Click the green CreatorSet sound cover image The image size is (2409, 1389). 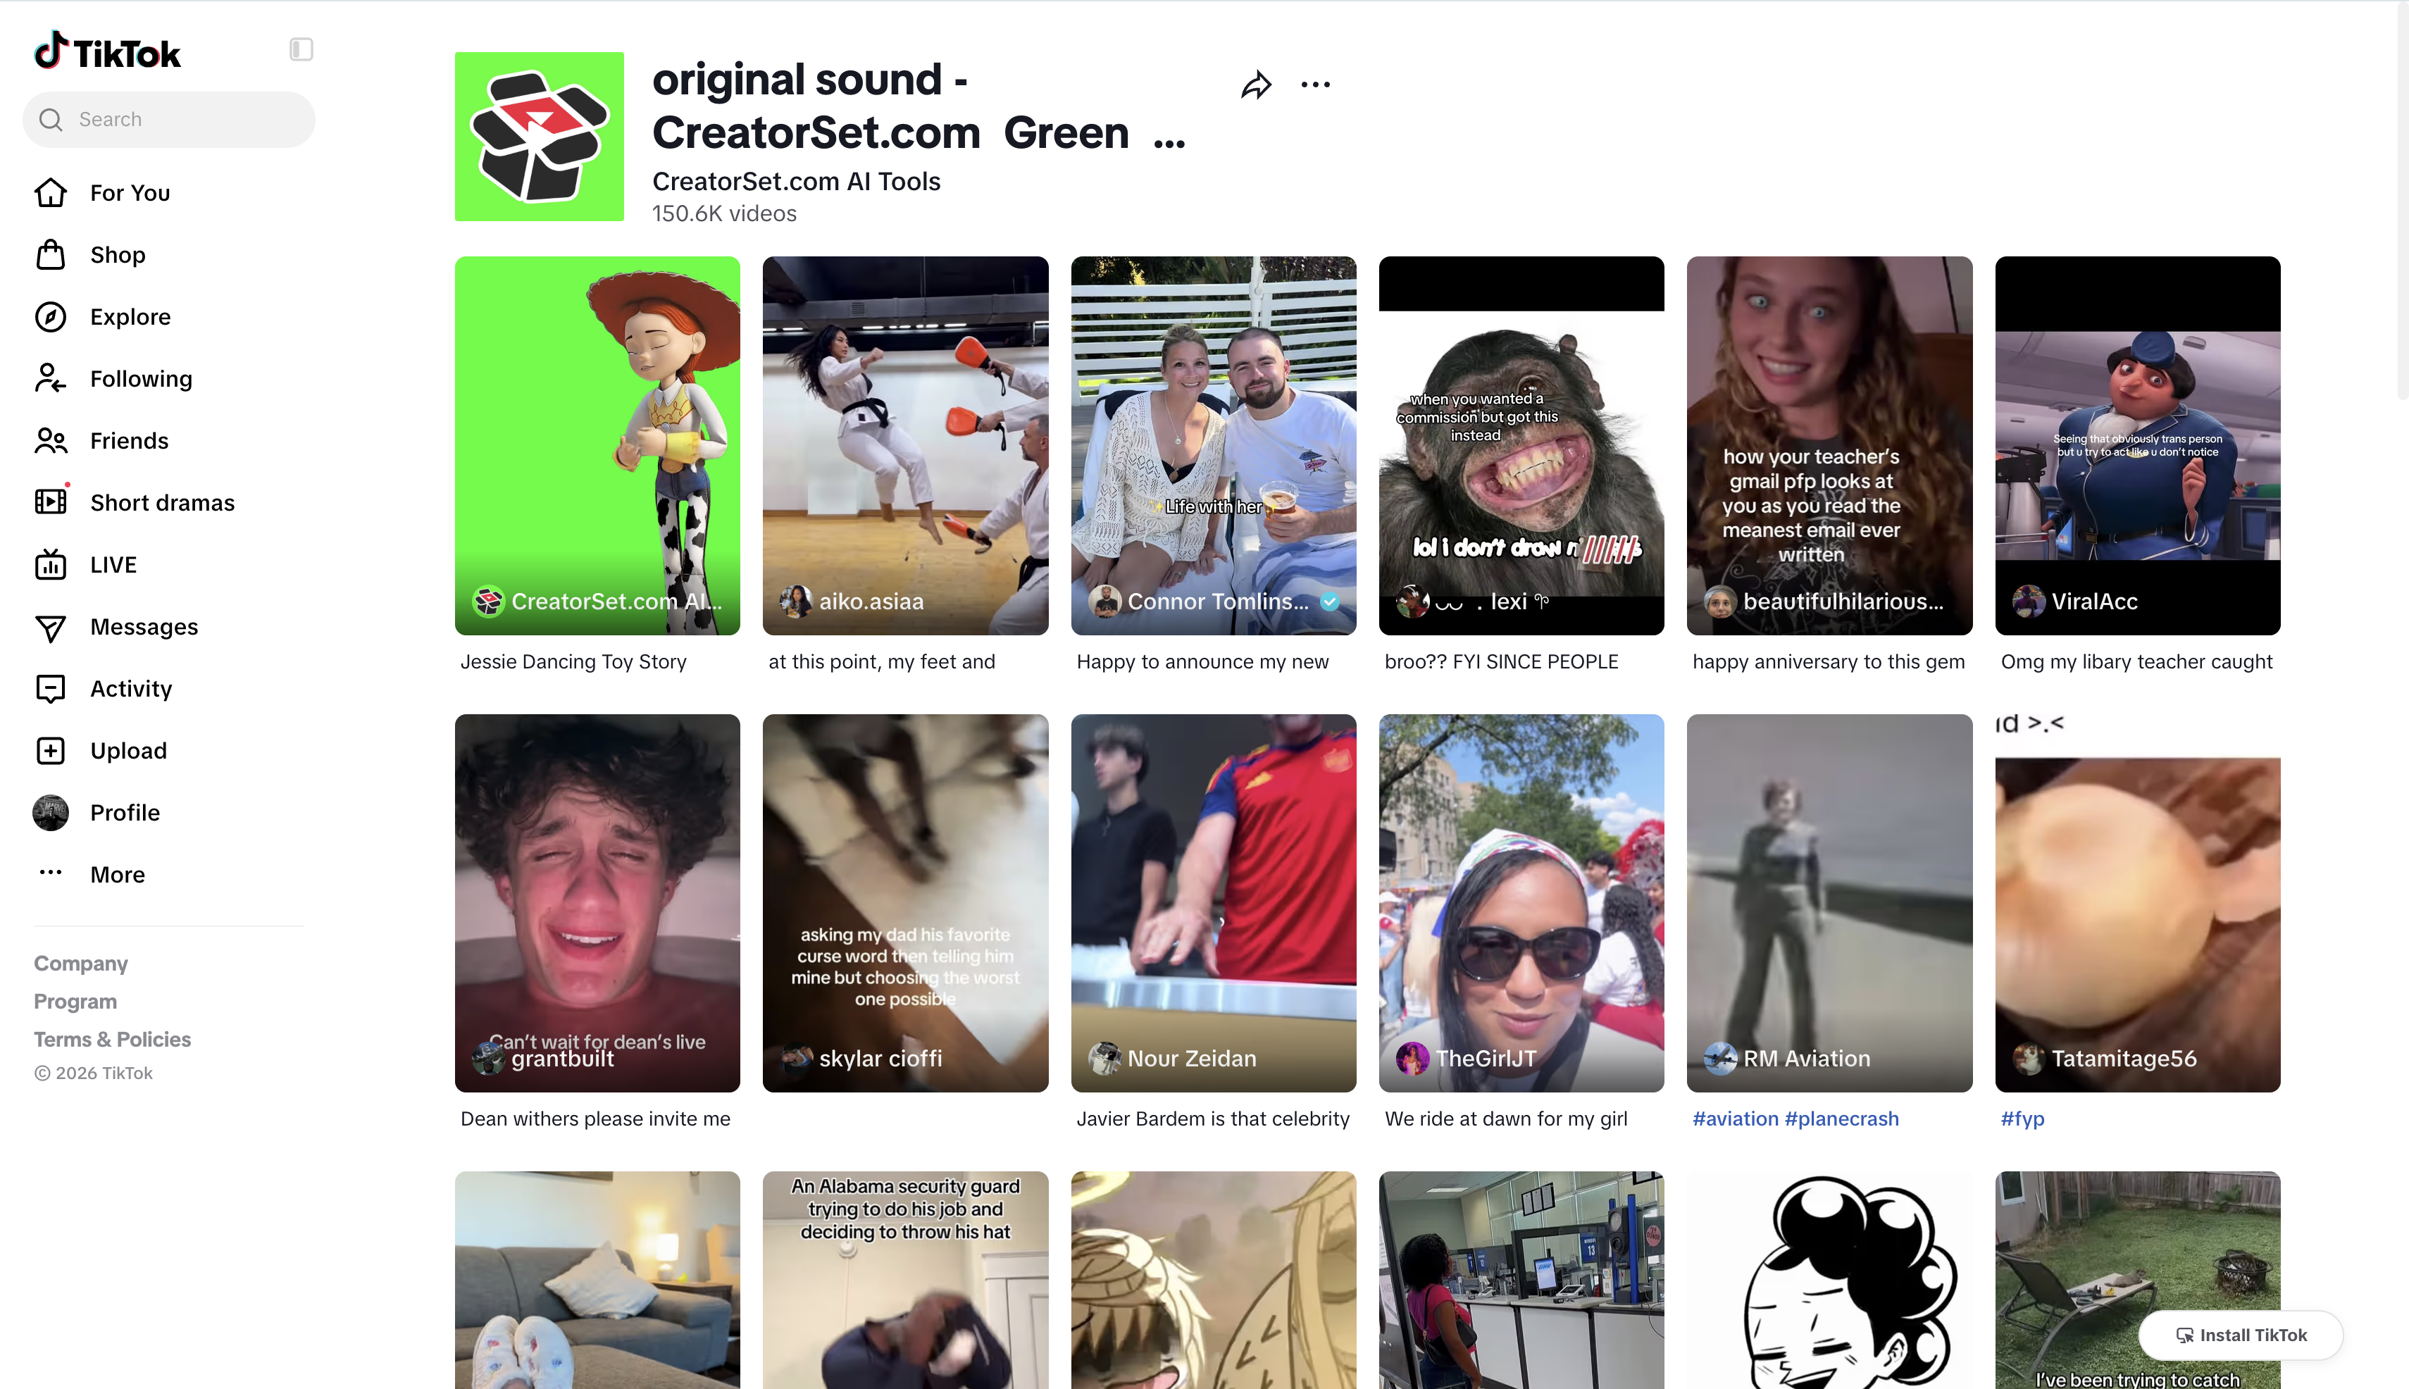pyautogui.click(x=539, y=137)
